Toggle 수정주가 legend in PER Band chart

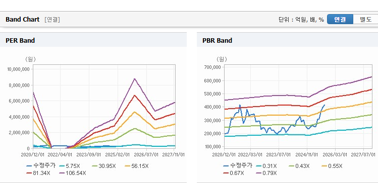41,166
